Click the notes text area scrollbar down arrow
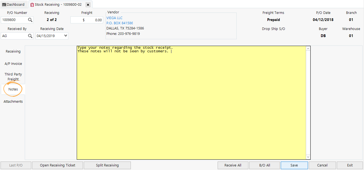The width and height of the screenshot is (364, 170). tap(308, 157)
